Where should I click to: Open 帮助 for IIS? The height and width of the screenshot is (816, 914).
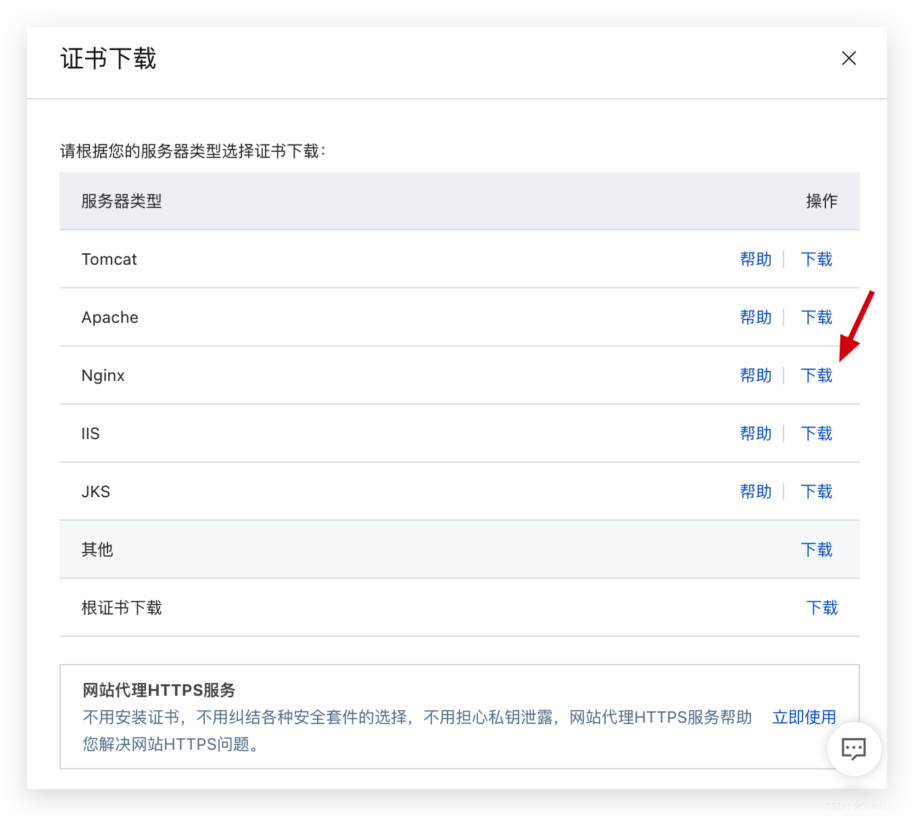click(x=756, y=434)
